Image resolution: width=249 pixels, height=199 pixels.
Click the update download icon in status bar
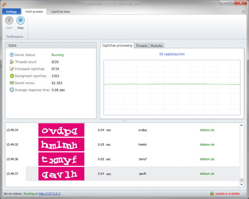[212, 193]
